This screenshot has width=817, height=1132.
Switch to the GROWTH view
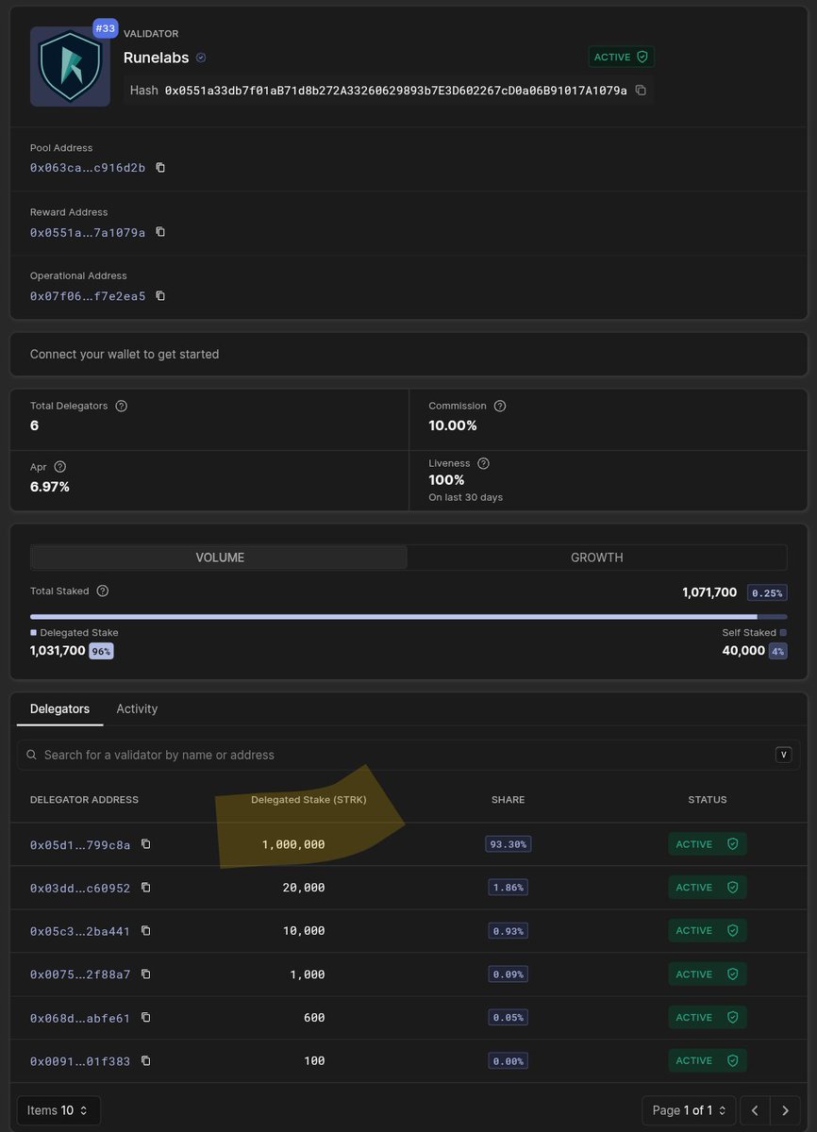point(597,558)
